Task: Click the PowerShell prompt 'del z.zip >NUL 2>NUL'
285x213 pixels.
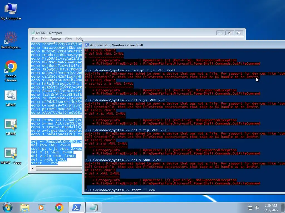Action: pyautogui.click(x=127, y=130)
